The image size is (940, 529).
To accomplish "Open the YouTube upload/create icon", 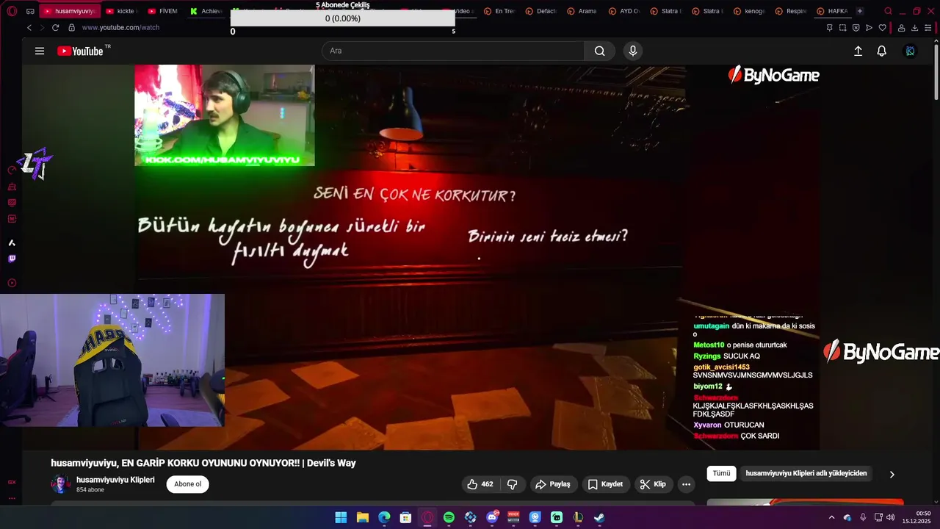I will click(858, 51).
